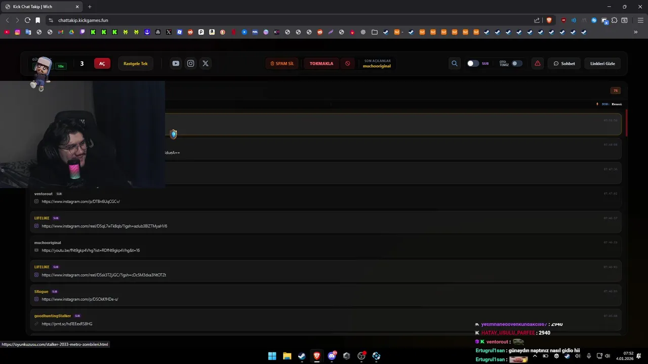Click the TOKMAKLA button

[321, 63]
